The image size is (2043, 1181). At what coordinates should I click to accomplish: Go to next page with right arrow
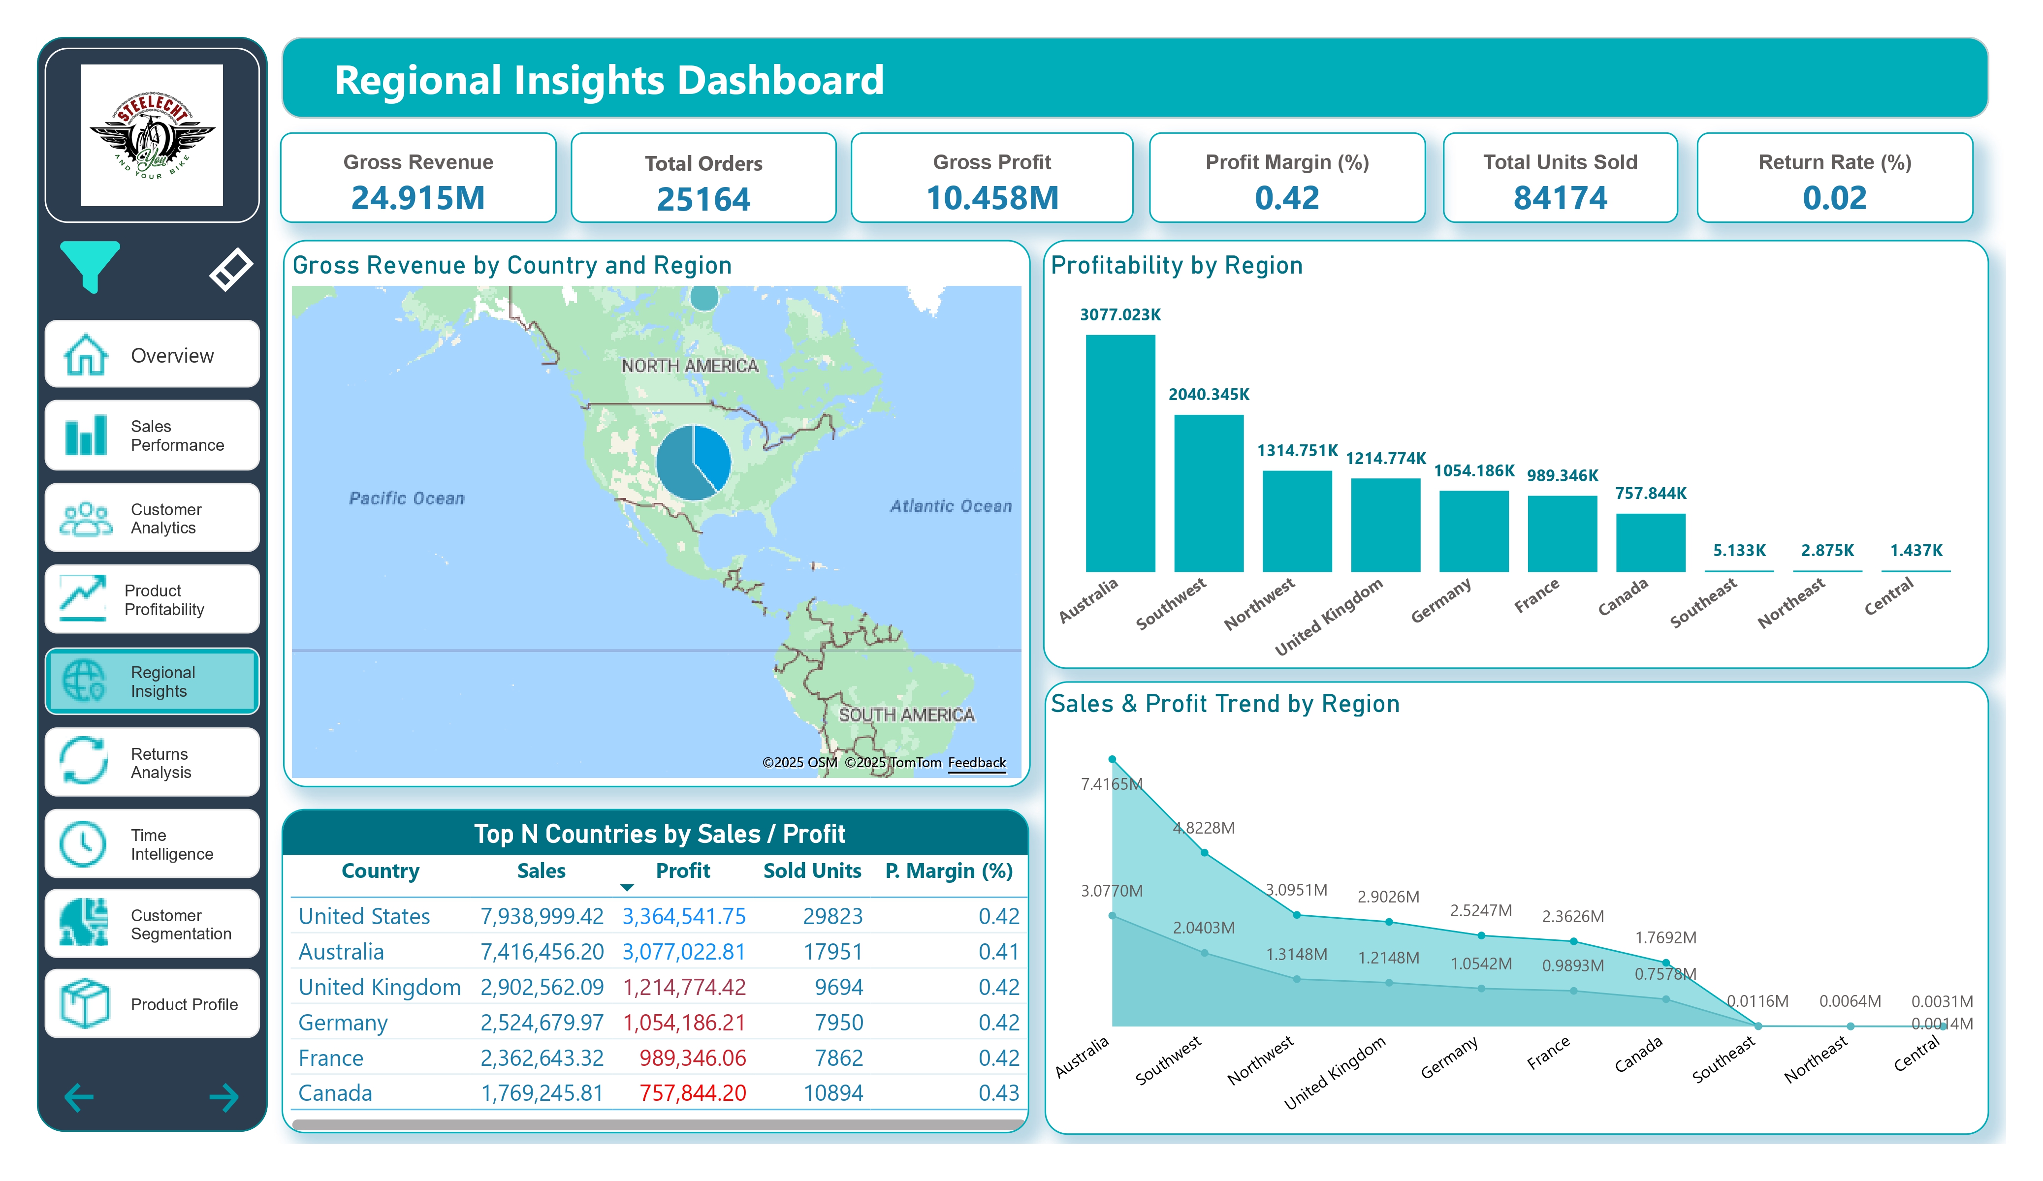pos(224,1097)
